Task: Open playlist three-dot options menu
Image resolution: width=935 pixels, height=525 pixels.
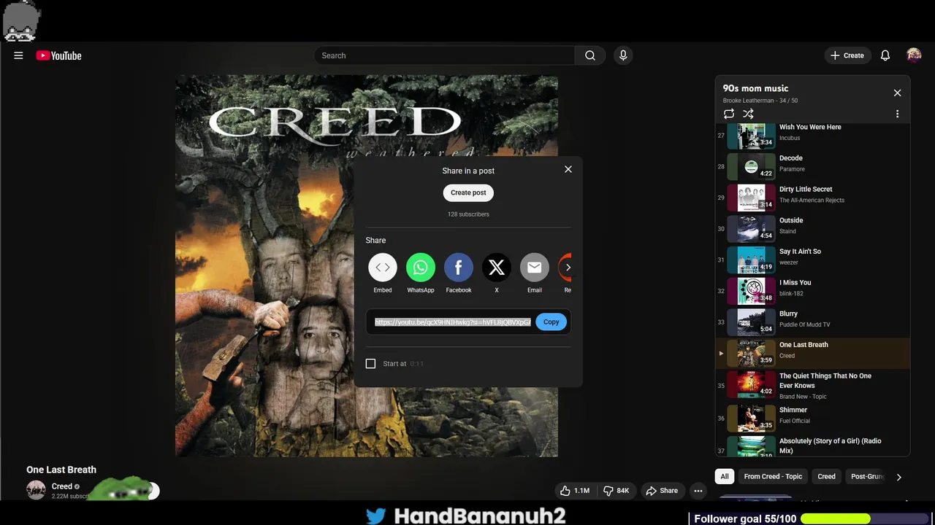Action: (x=897, y=114)
